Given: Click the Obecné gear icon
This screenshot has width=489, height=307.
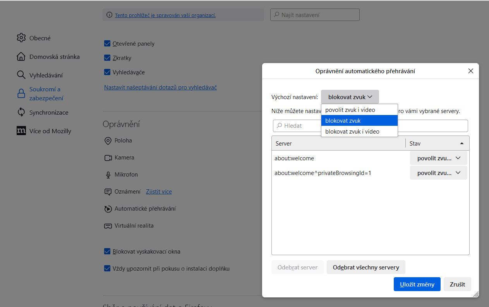Looking at the screenshot, I should point(21,38).
